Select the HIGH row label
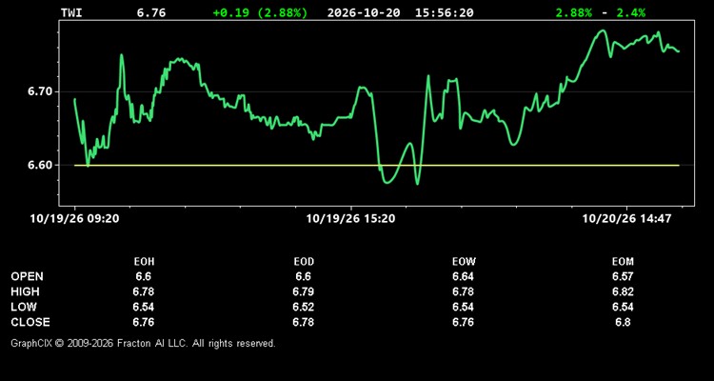Screen dimensions: 714x381 point(25,291)
